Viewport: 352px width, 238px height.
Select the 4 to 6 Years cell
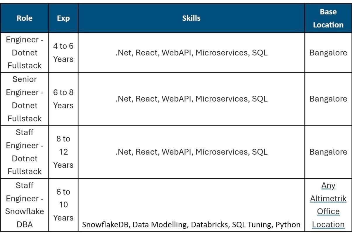(x=63, y=53)
